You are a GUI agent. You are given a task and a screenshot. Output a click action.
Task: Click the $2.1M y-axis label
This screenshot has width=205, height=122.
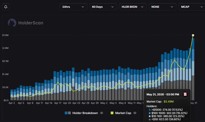pyautogui.click(x=5, y=61)
